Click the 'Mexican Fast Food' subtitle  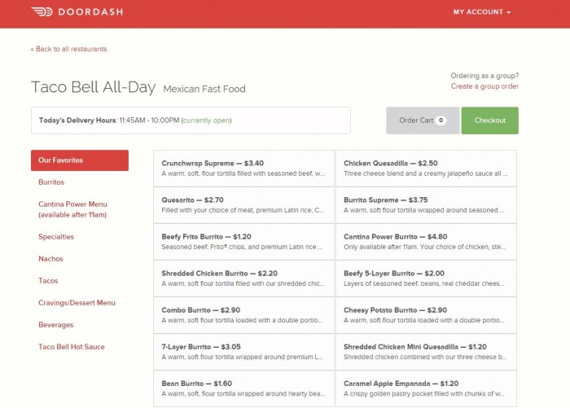pos(204,89)
